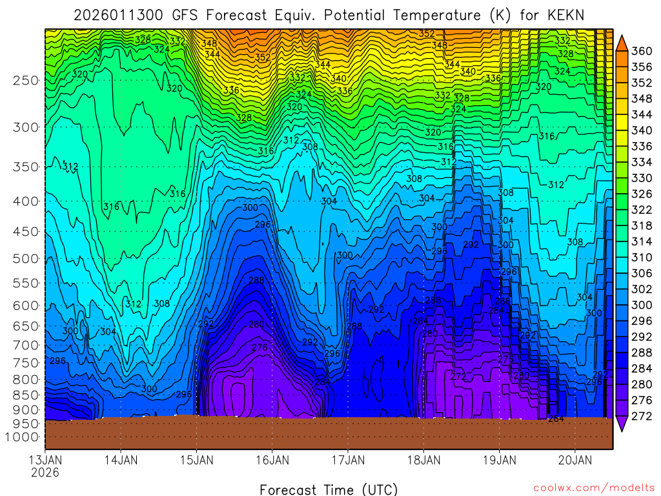The image size is (661, 496).
Task: Click the 334 colorbar label
Action: coord(642,162)
